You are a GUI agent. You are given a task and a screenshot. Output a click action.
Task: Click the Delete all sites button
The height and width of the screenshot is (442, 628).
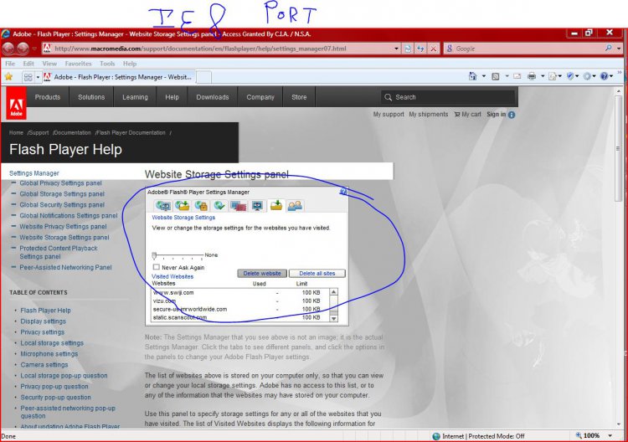coord(317,273)
